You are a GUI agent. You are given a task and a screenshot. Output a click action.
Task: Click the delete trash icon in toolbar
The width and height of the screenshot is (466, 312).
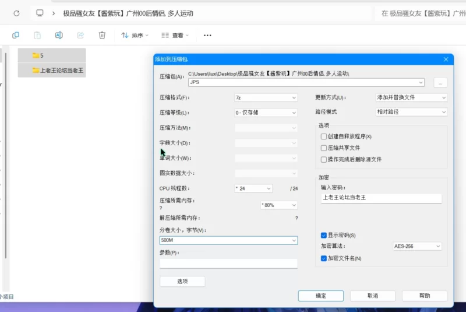pos(102,35)
